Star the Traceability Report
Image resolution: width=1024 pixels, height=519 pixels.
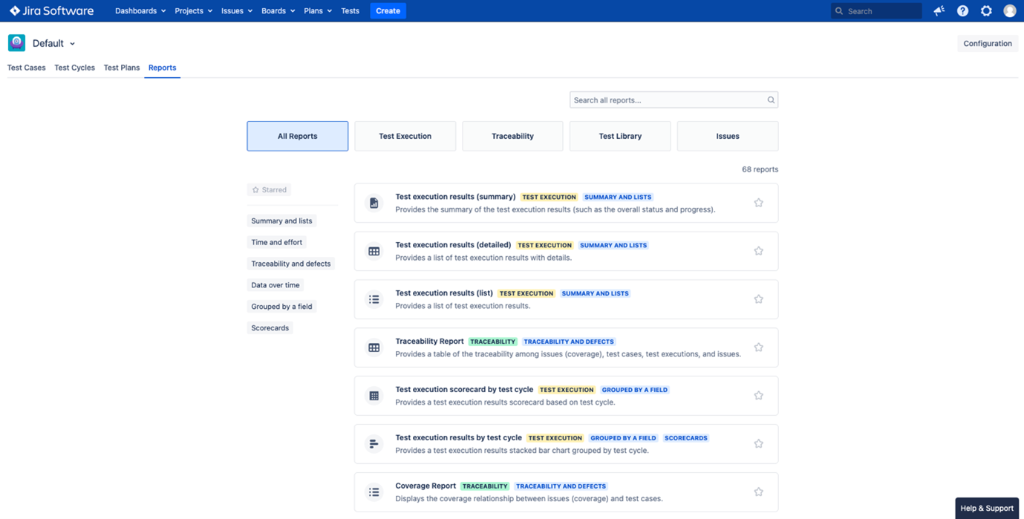tap(758, 347)
